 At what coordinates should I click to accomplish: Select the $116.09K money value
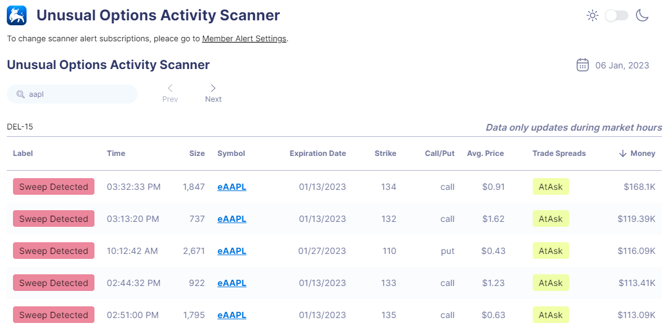tap(636, 251)
